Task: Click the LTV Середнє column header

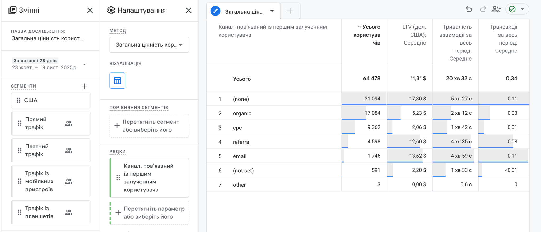Action: pyautogui.click(x=414, y=35)
